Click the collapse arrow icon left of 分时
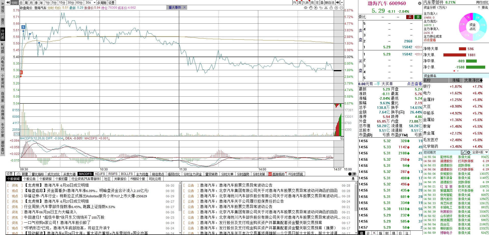489x235 pixels. point(8,3)
